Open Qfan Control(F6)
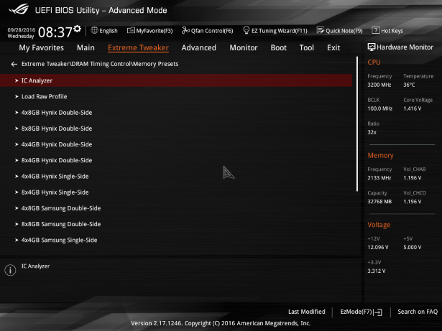 pyautogui.click(x=208, y=31)
